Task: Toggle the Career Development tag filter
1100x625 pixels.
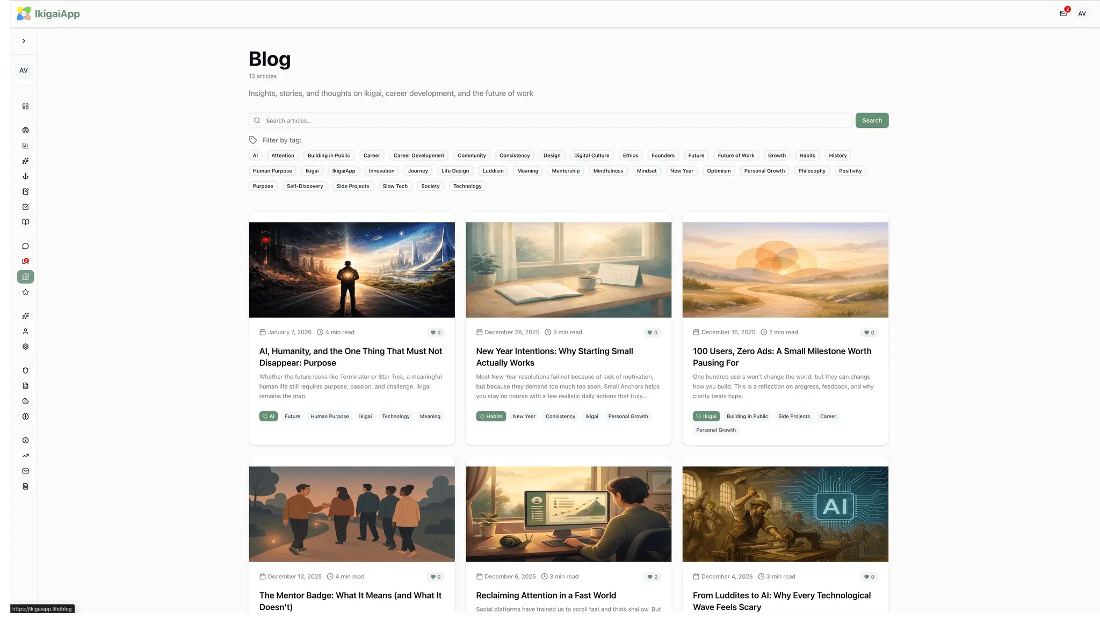Action: (418, 155)
